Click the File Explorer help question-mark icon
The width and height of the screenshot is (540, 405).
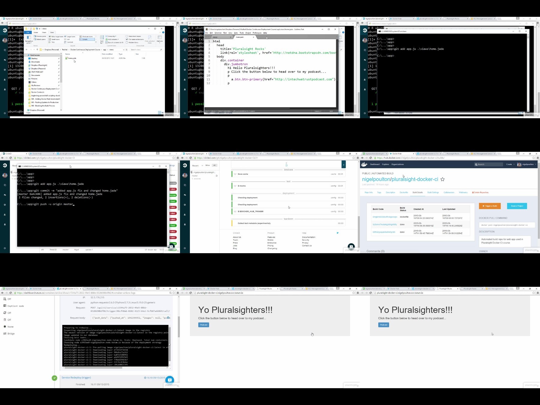tap(163, 32)
